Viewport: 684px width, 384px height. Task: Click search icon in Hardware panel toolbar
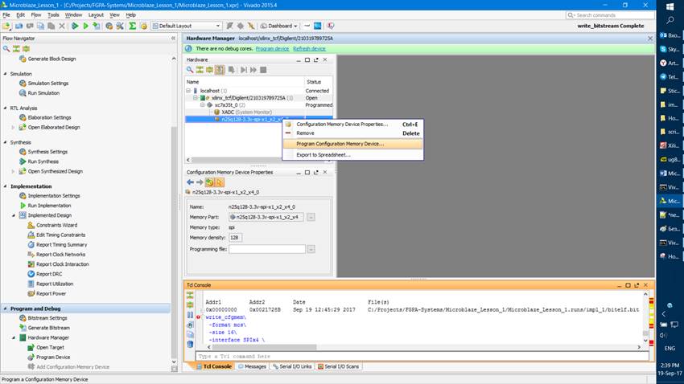click(190, 70)
